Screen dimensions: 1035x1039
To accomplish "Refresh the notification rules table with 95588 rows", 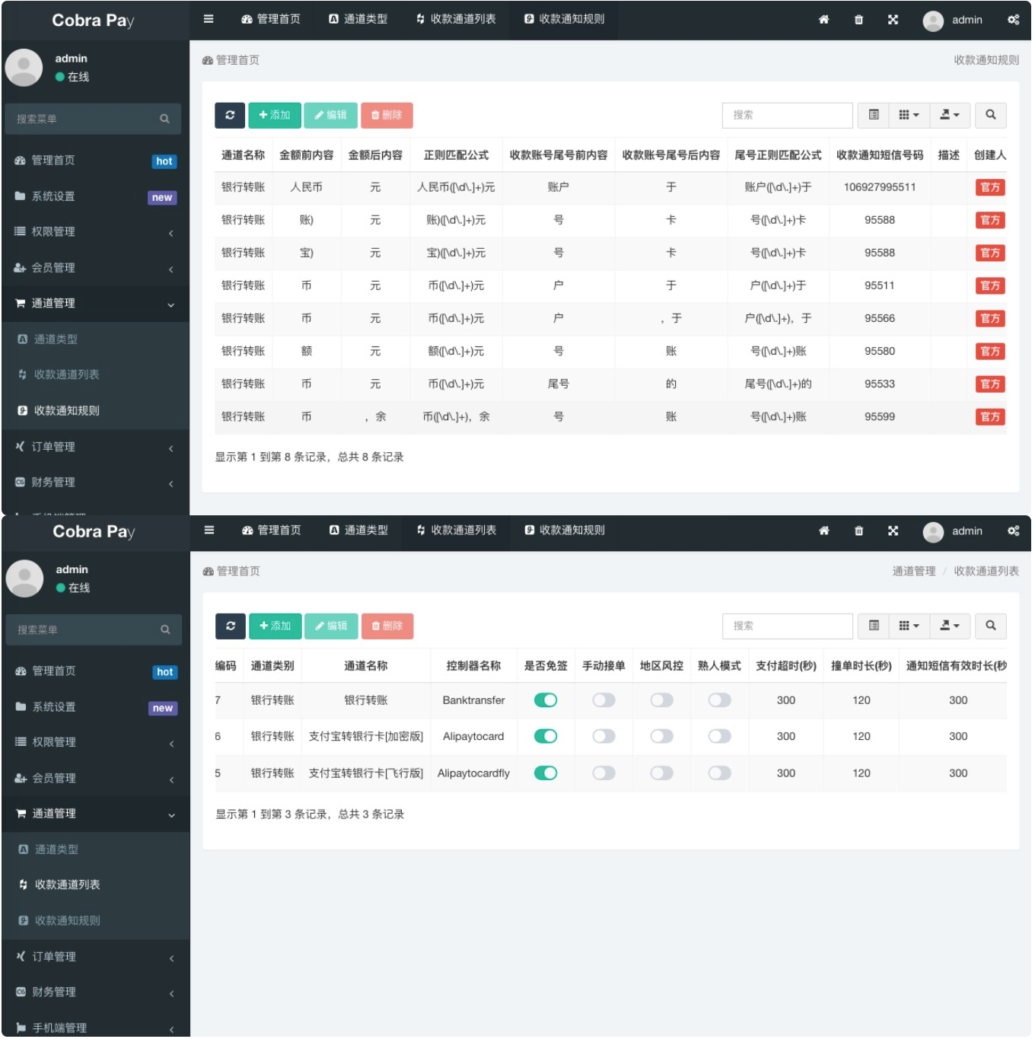I will coord(230,115).
